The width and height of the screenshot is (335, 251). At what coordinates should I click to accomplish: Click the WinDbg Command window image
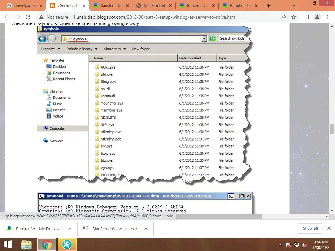click(145, 203)
